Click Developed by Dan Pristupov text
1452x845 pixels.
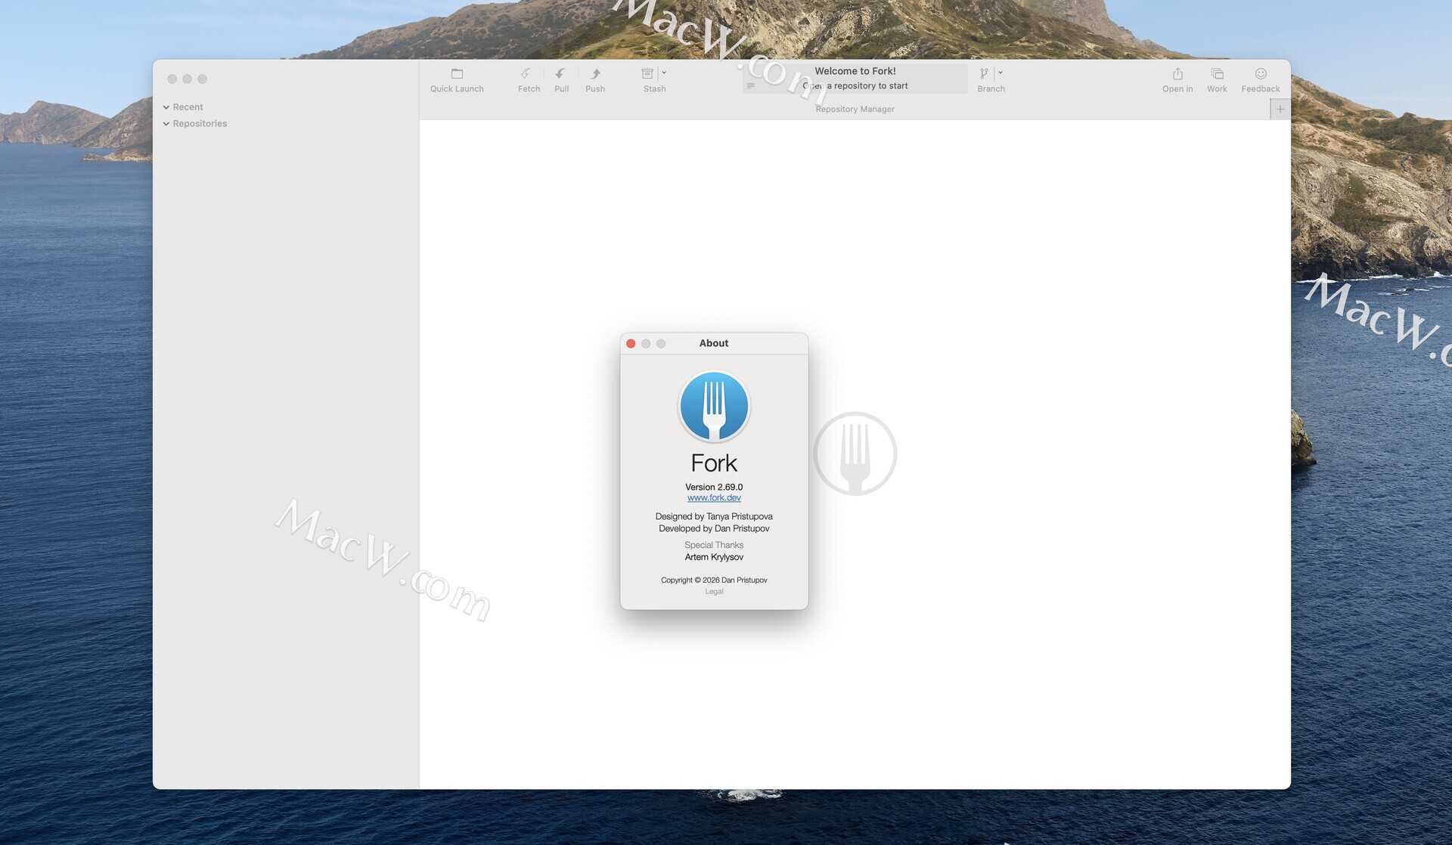point(714,529)
